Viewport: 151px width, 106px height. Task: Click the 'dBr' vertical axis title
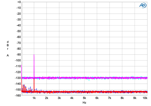8,45
